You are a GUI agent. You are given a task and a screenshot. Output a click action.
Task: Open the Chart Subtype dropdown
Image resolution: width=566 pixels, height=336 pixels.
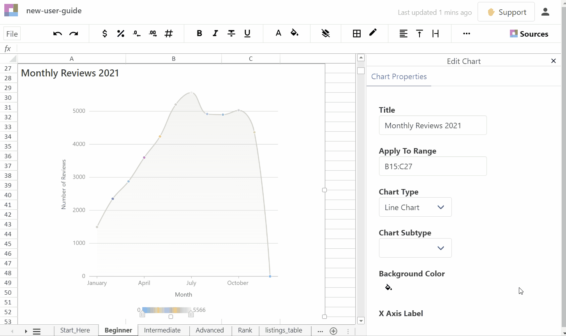[x=415, y=248]
